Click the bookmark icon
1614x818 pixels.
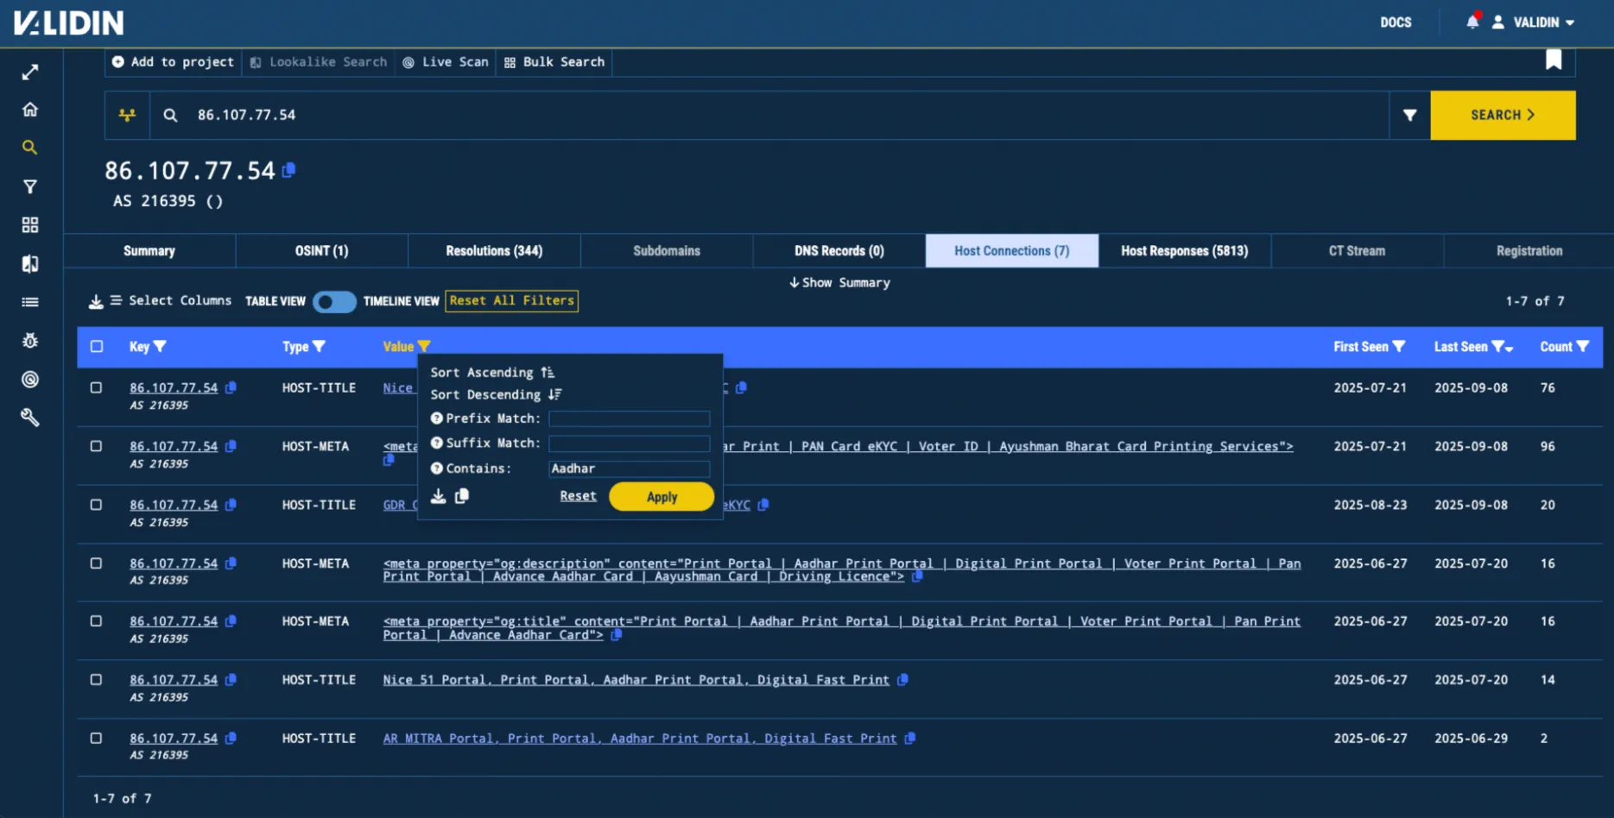point(1554,60)
